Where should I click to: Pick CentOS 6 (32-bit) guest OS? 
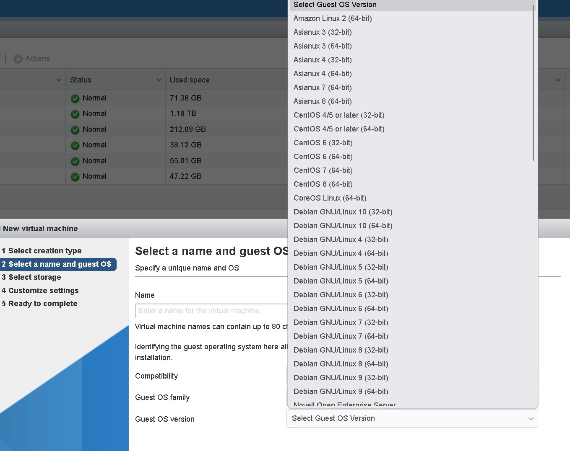coord(323,143)
